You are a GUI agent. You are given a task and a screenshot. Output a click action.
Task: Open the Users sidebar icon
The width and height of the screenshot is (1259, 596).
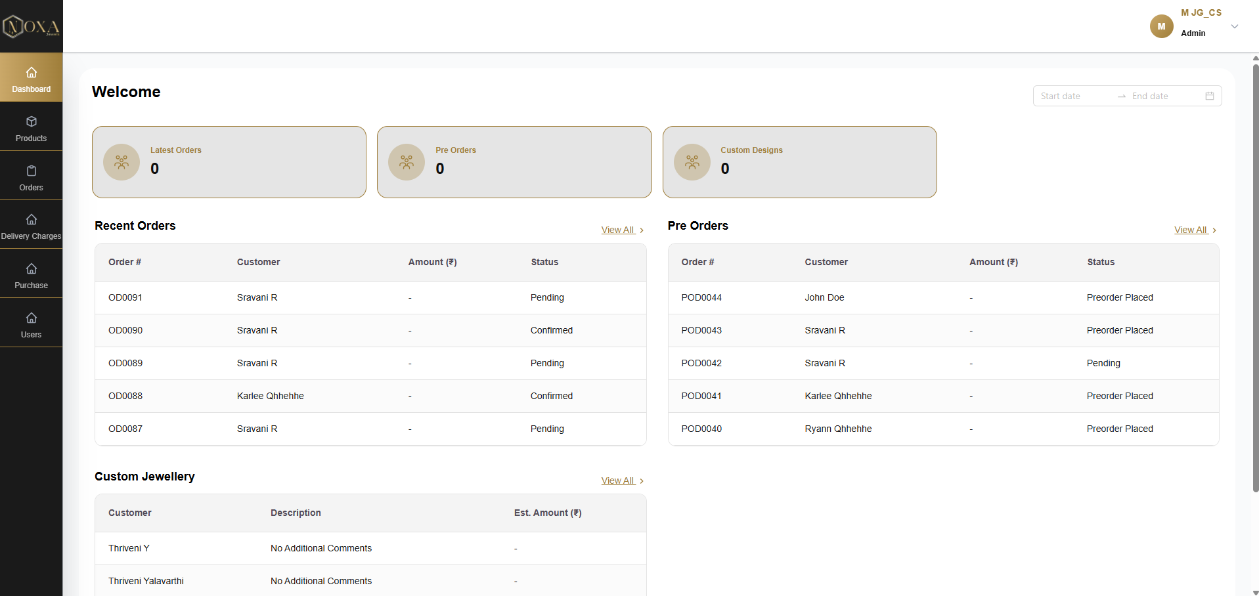pos(31,318)
